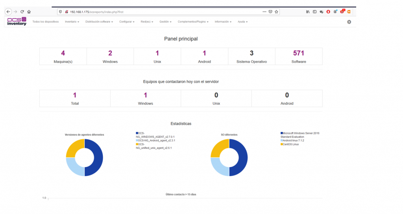Reload the page with refresh icon
Screen dimensions: 403x214
[22, 11]
